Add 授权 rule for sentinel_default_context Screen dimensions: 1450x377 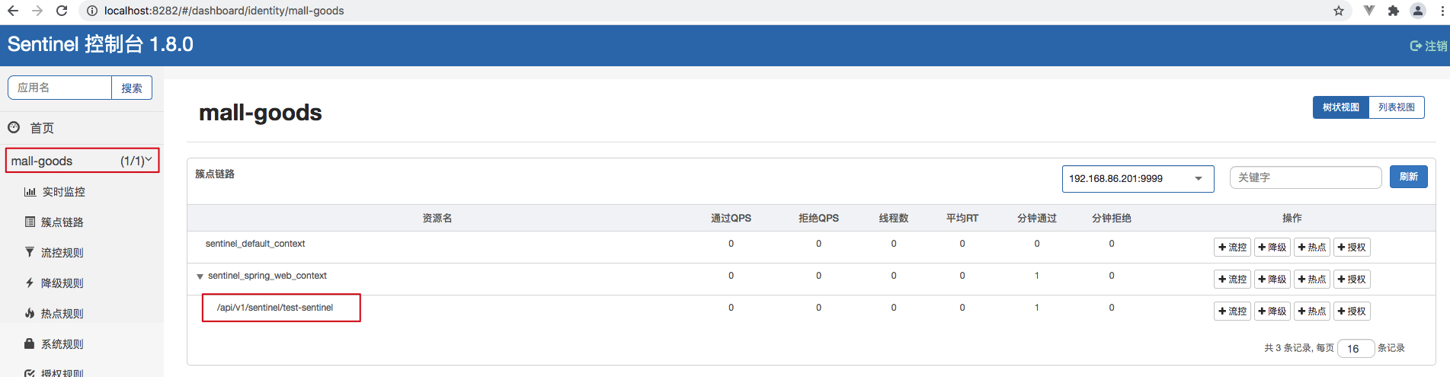click(x=1351, y=248)
